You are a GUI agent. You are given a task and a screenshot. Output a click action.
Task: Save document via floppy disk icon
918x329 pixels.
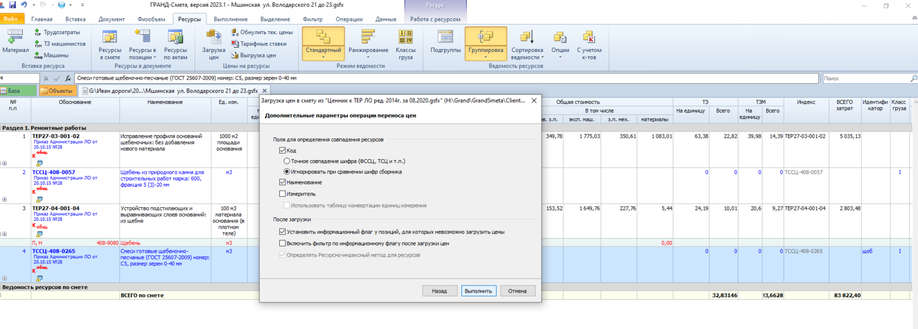(12, 5)
